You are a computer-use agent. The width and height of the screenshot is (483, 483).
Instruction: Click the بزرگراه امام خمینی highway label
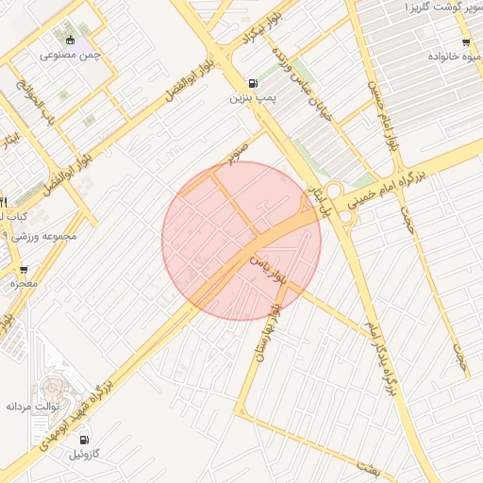(387, 190)
